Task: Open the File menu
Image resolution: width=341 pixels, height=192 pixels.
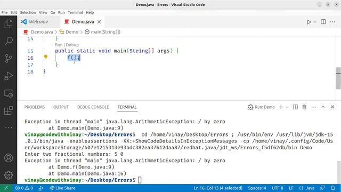Action: pos(4,12)
